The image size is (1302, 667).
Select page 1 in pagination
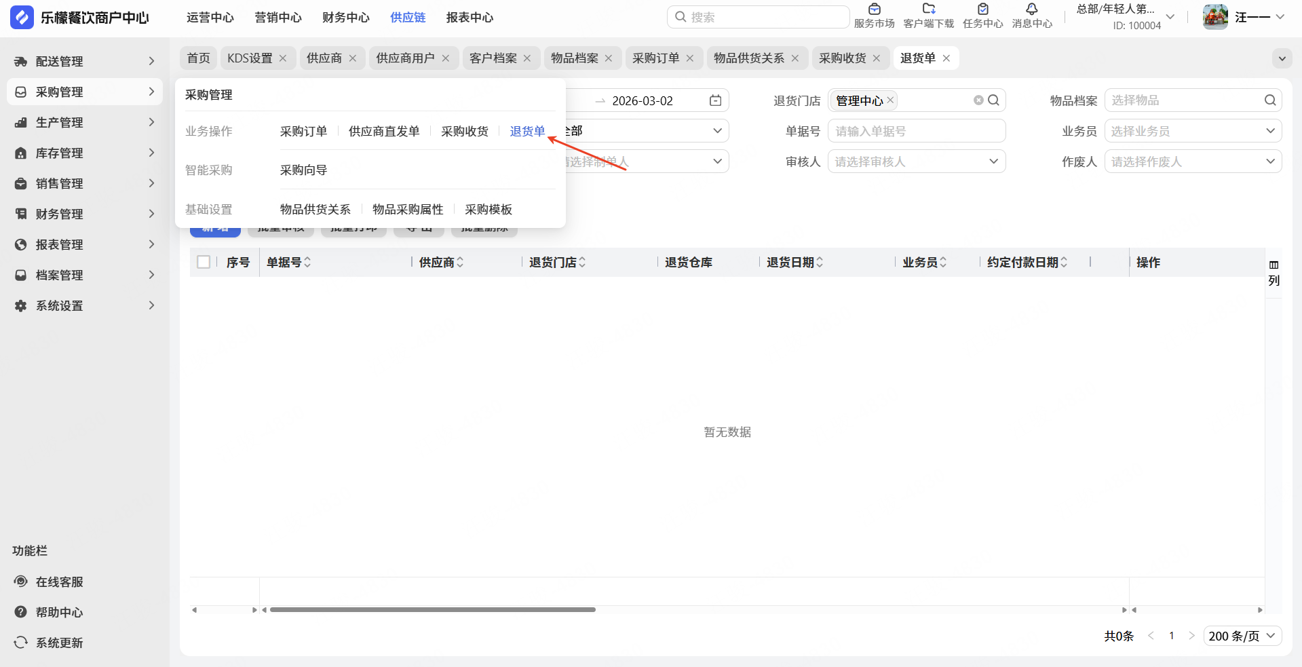pos(1171,636)
